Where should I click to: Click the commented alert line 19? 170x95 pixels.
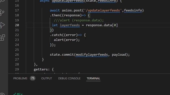79,20
